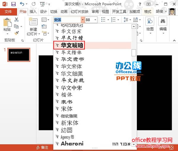
Task: Select slide 1 thumbnail
Action: [x=19, y=55]
